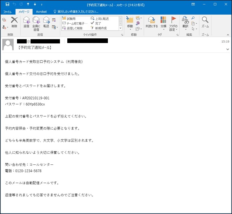The width and height of the screenshot is (232, 214).
Task: Click the Zoom (ズーム) magnifier icon
Action: coord(205,22)
